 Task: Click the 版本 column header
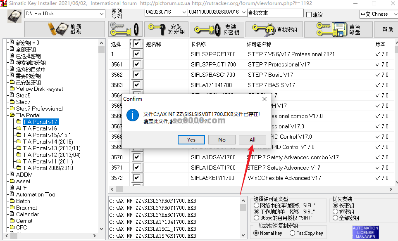click(380, 44)
